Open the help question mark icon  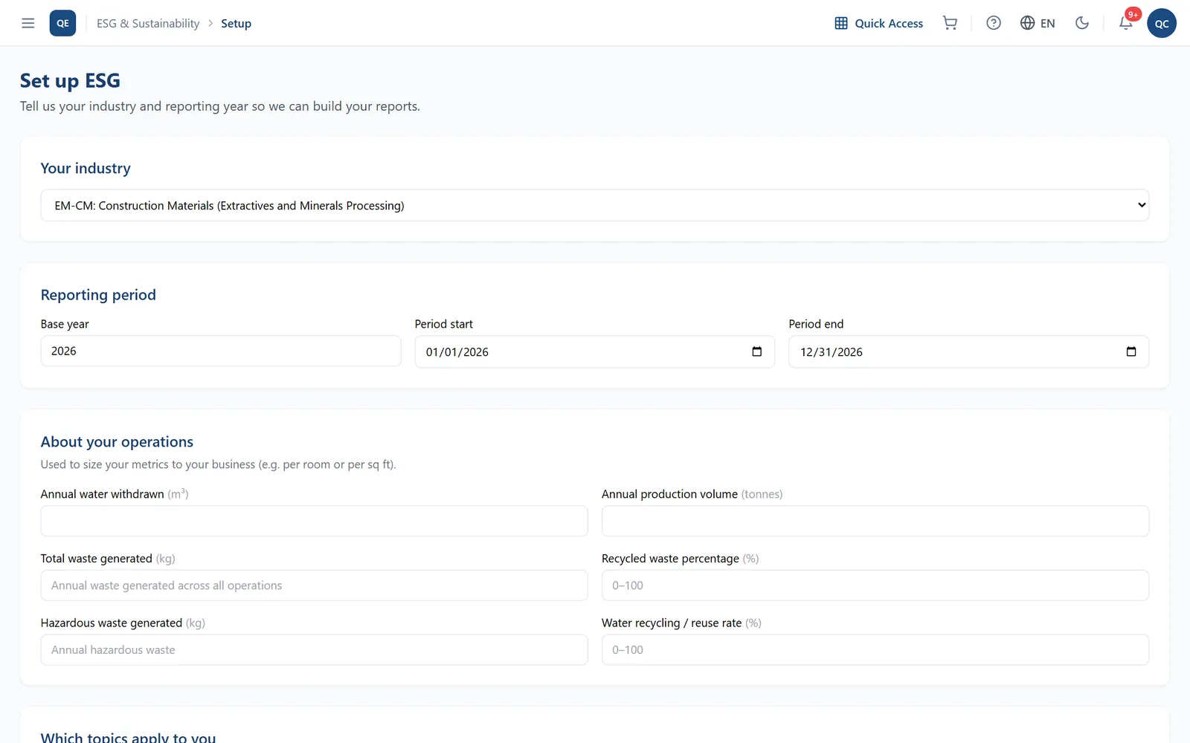pos(994,23)
